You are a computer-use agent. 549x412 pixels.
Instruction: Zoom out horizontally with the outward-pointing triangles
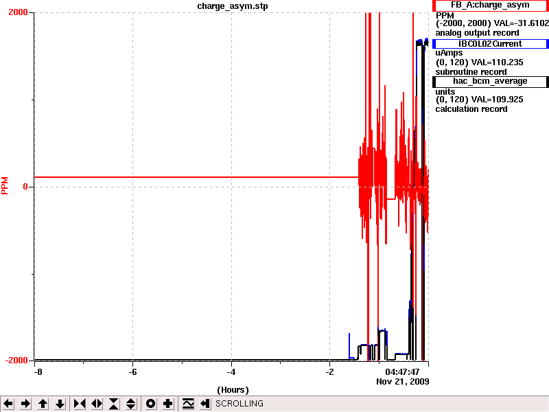[97, 404]
